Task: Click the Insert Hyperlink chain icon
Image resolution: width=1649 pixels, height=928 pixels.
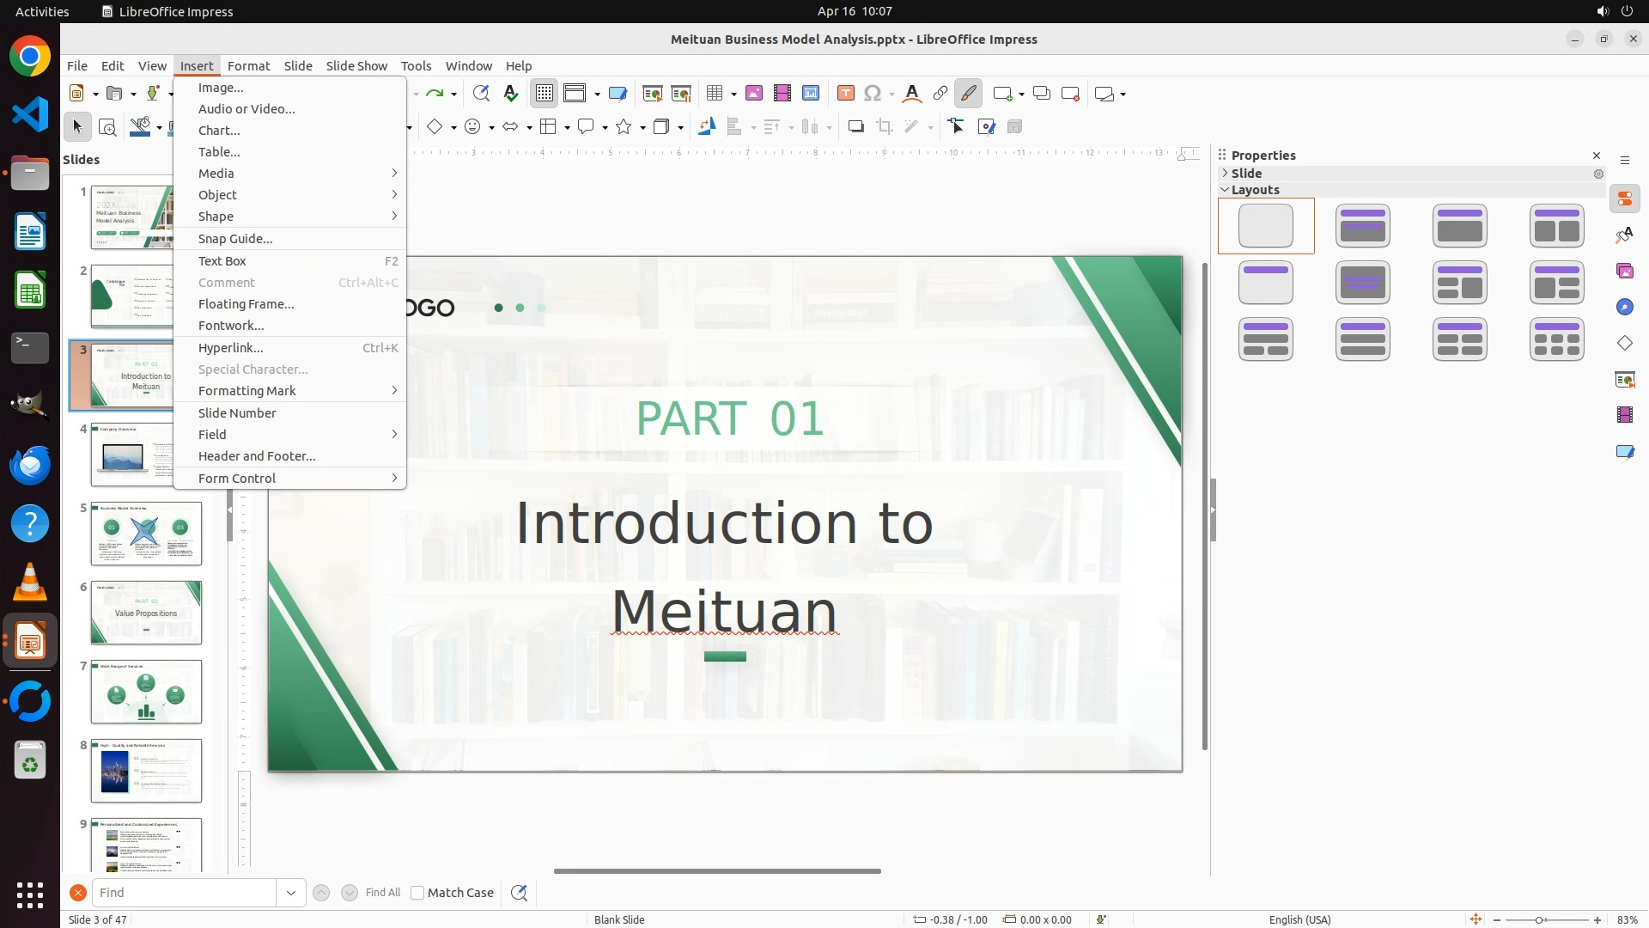Action: click(x=940, y=94)
